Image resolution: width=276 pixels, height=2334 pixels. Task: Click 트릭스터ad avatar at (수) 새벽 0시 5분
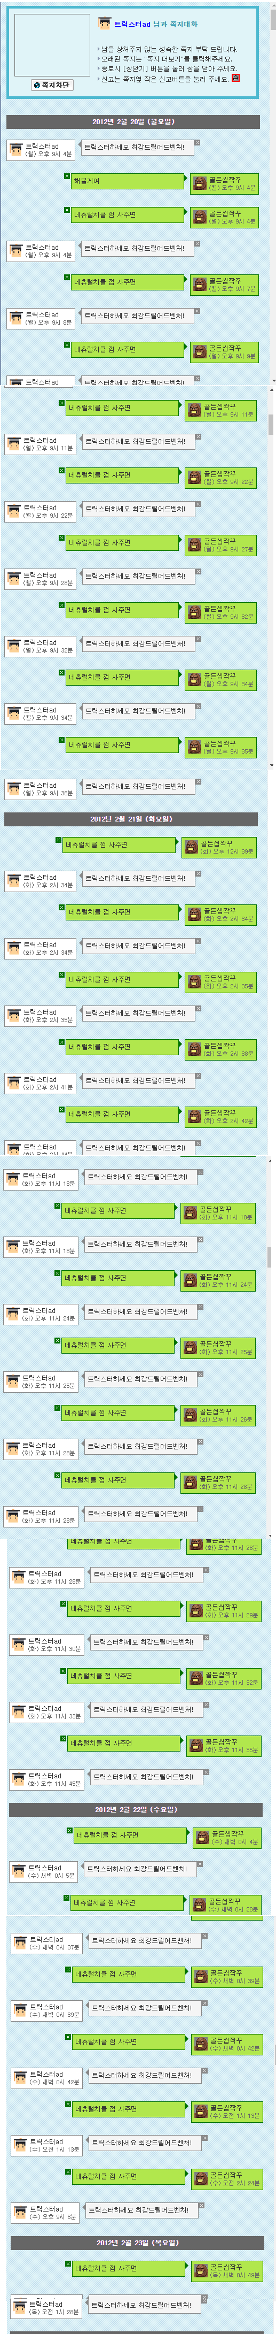pyautogui.click(x=19, y=1872)
